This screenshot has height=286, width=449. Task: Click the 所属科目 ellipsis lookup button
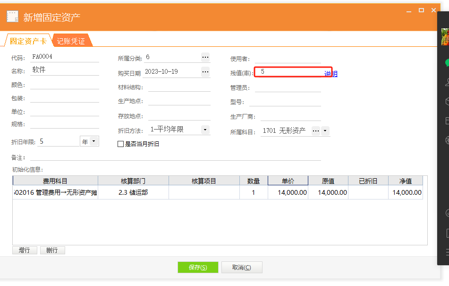[x=316, y=131]
